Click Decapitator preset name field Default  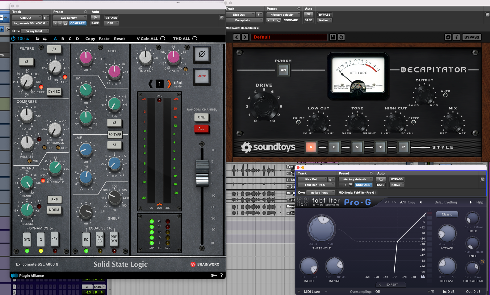coord(289,37)
